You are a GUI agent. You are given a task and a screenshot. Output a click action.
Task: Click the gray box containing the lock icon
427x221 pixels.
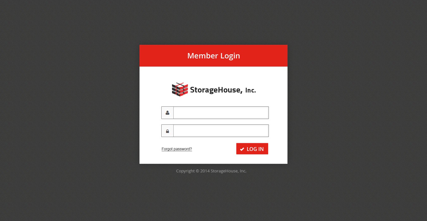point(167,131)
